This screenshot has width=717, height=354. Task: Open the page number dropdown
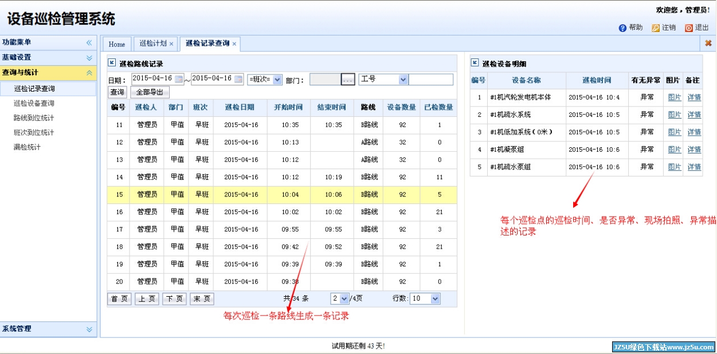340,298
